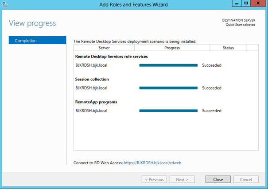
Task: Select the server name under RemoteApp programs
Action: pos(91,111)
